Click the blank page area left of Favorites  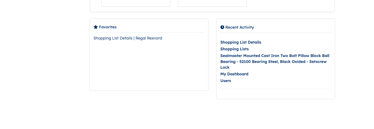click(45, 54)
